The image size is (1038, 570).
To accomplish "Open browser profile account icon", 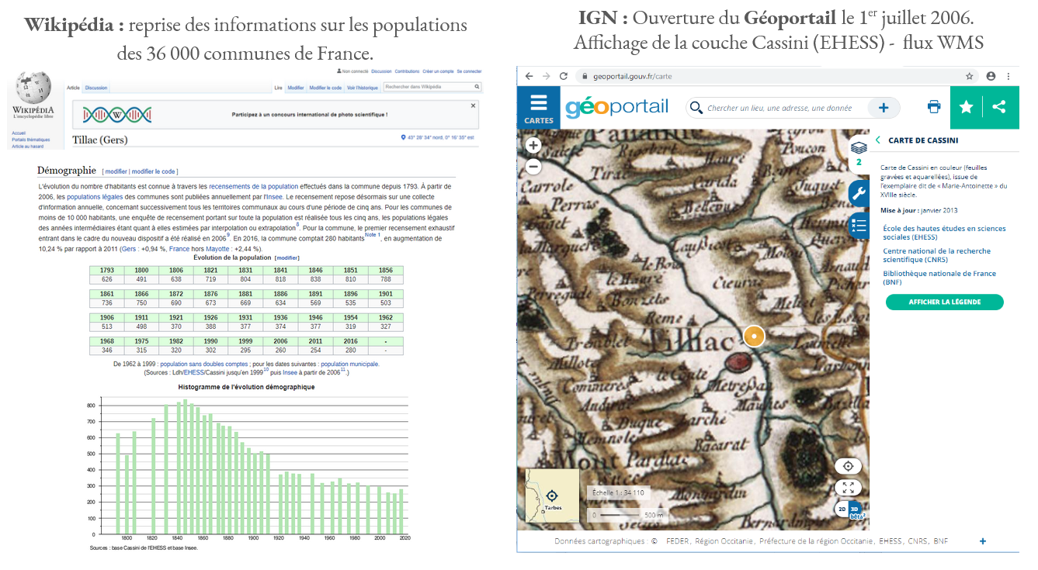I will click(991, 76).
